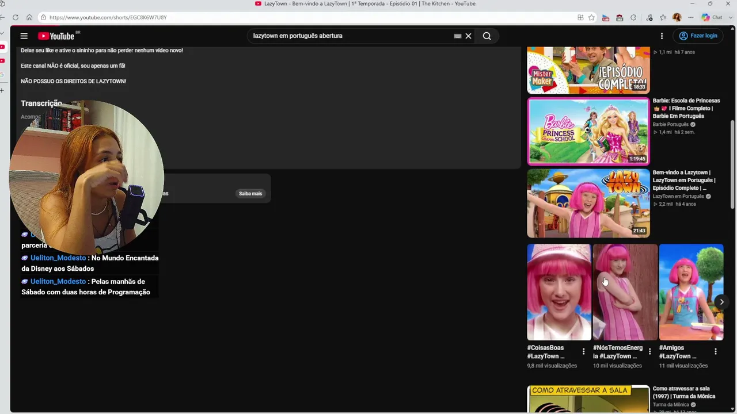This screenshot has width=737, height=414.
Task: Select the browser tab title in the title bar
Action: pyautogui.click(x=370, y=4)
